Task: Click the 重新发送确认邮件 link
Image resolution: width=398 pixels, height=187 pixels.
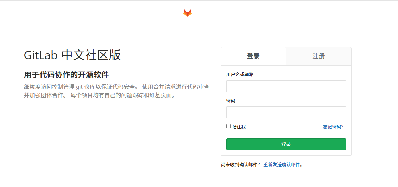Action: pyautogui.click(x=282, y=165)
